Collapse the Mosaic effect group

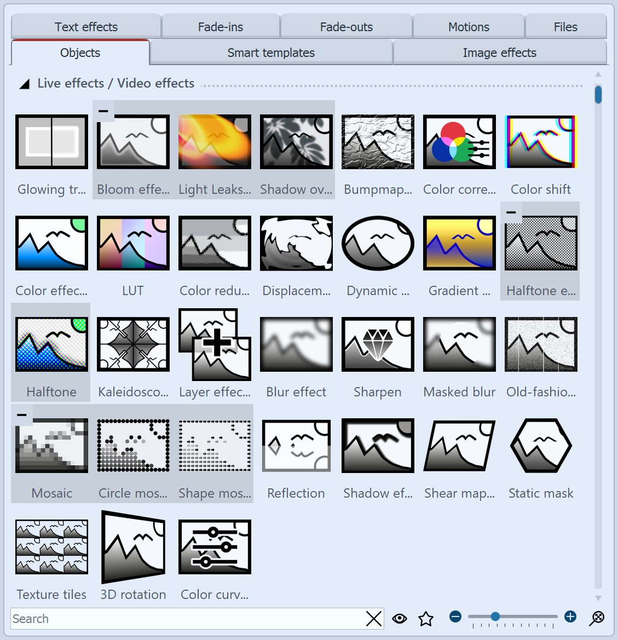(x=22, y=415)
